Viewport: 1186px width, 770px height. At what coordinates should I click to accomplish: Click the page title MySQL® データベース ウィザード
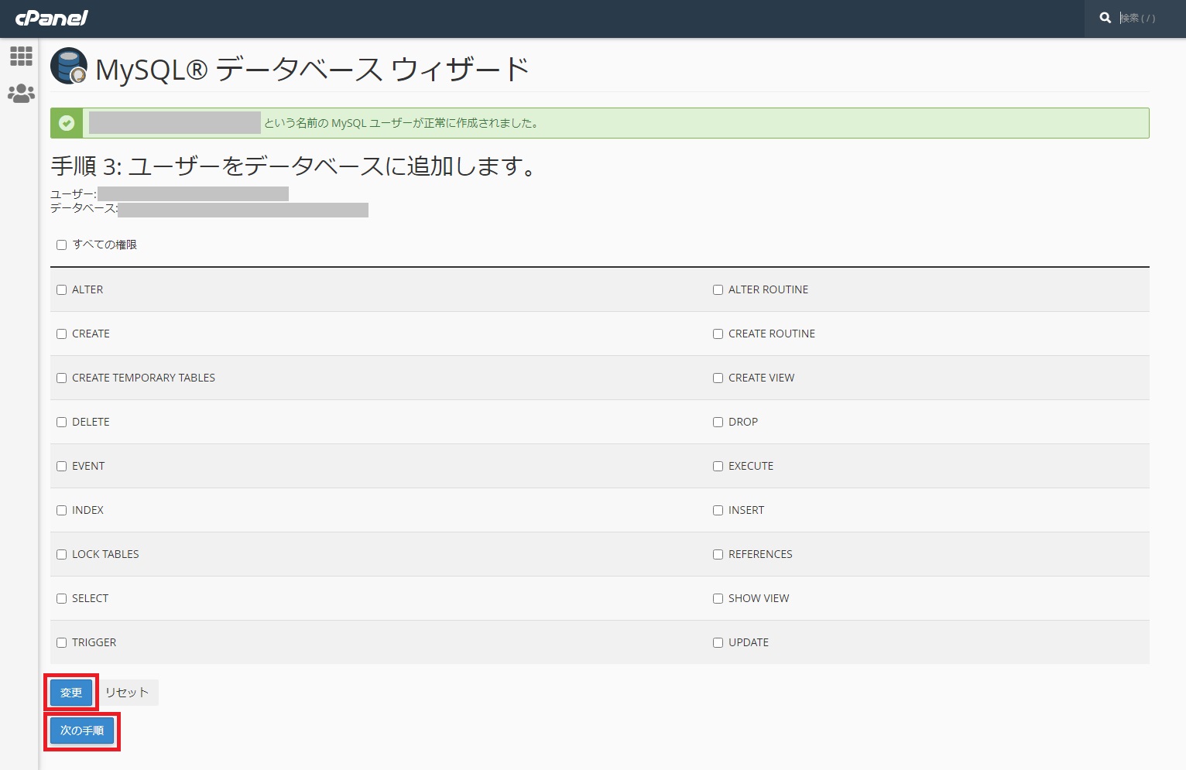[x=312, y=70]
